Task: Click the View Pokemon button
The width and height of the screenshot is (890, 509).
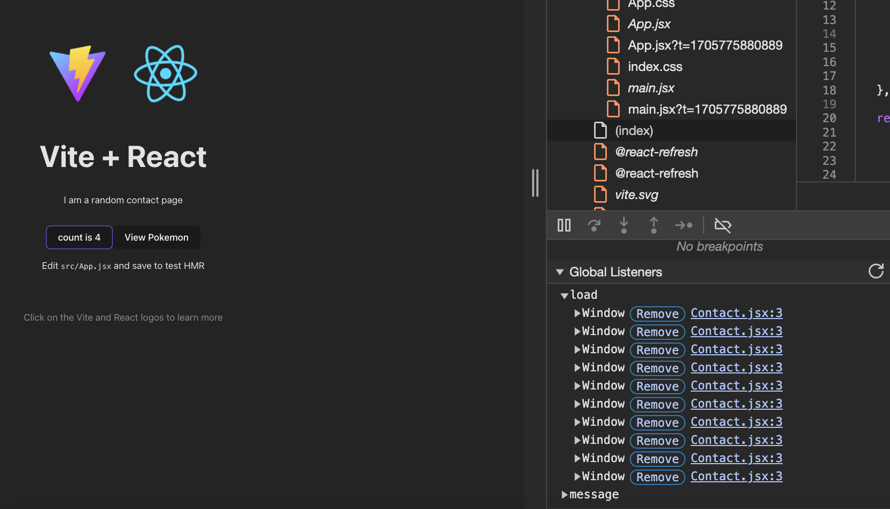Action: click(157, 237)
